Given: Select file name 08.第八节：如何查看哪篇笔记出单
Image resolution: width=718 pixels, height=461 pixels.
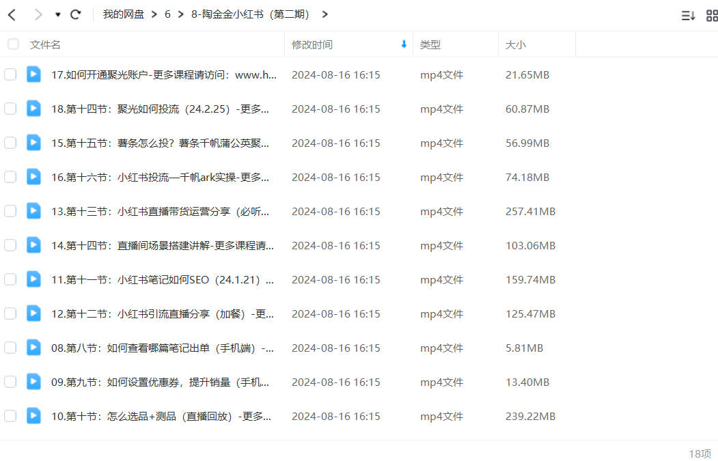Looking at the screenshot, I should tap(163, 348).
